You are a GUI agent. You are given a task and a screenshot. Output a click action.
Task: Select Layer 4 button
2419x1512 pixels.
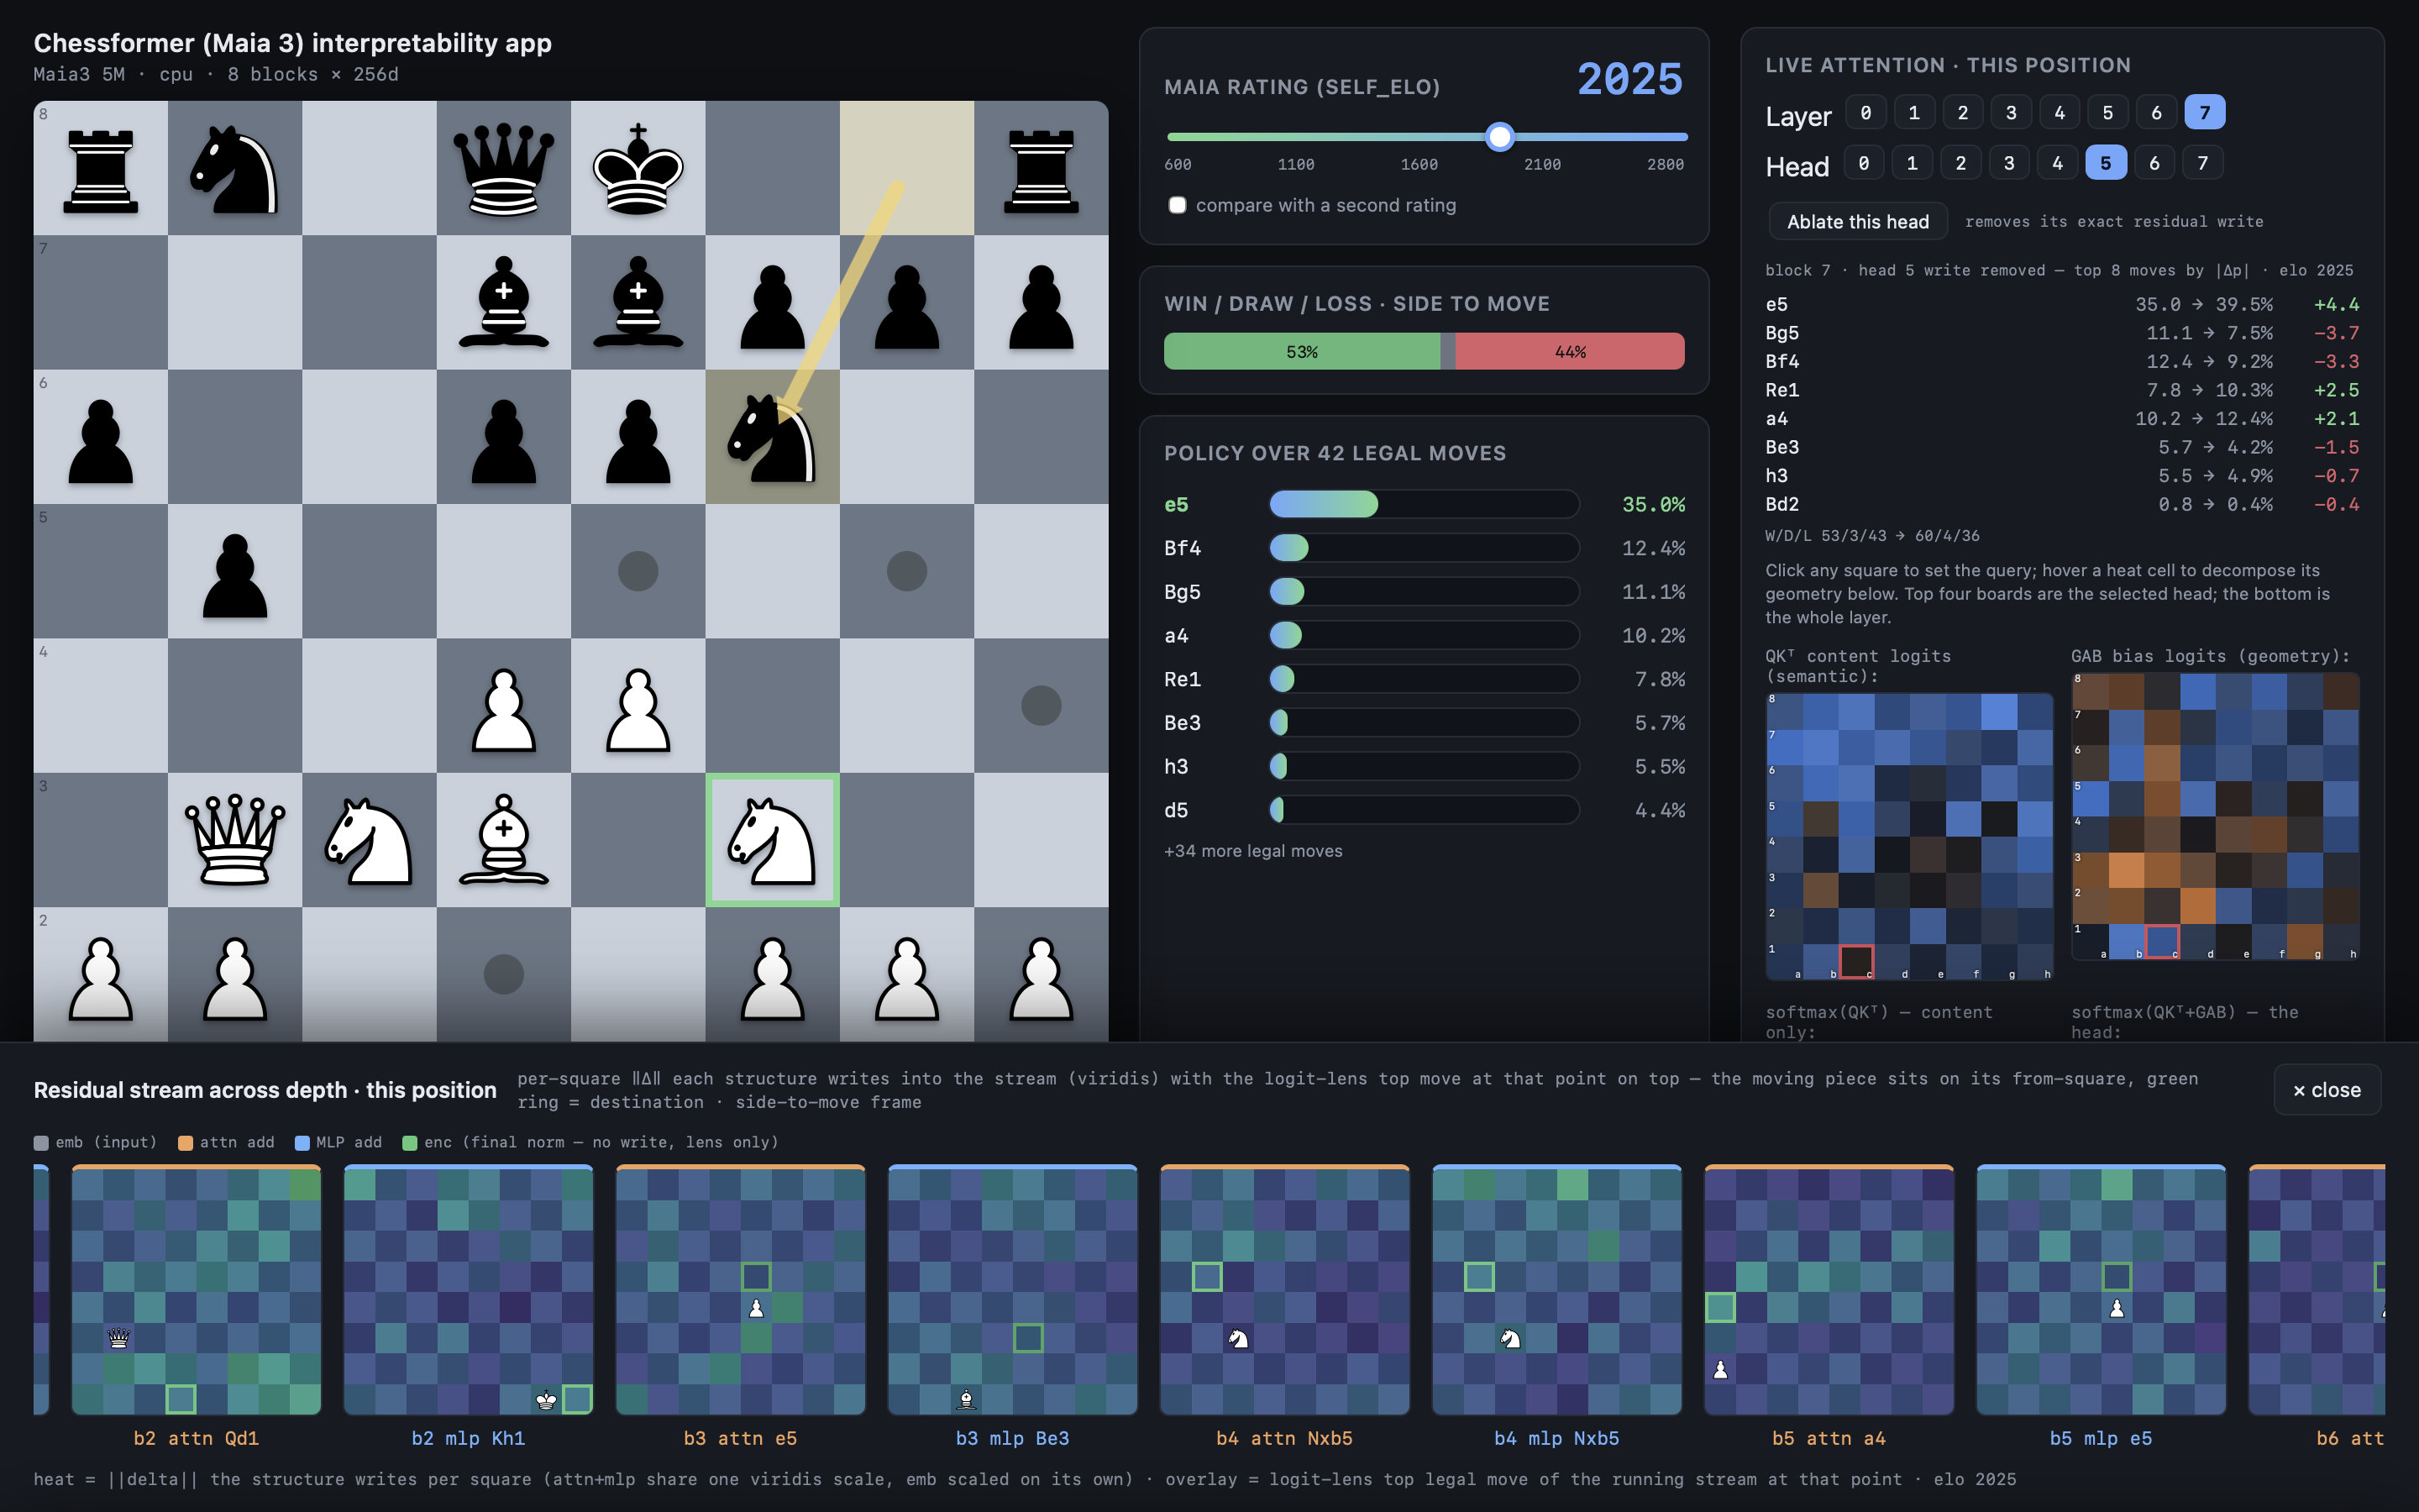(2060, 112)
